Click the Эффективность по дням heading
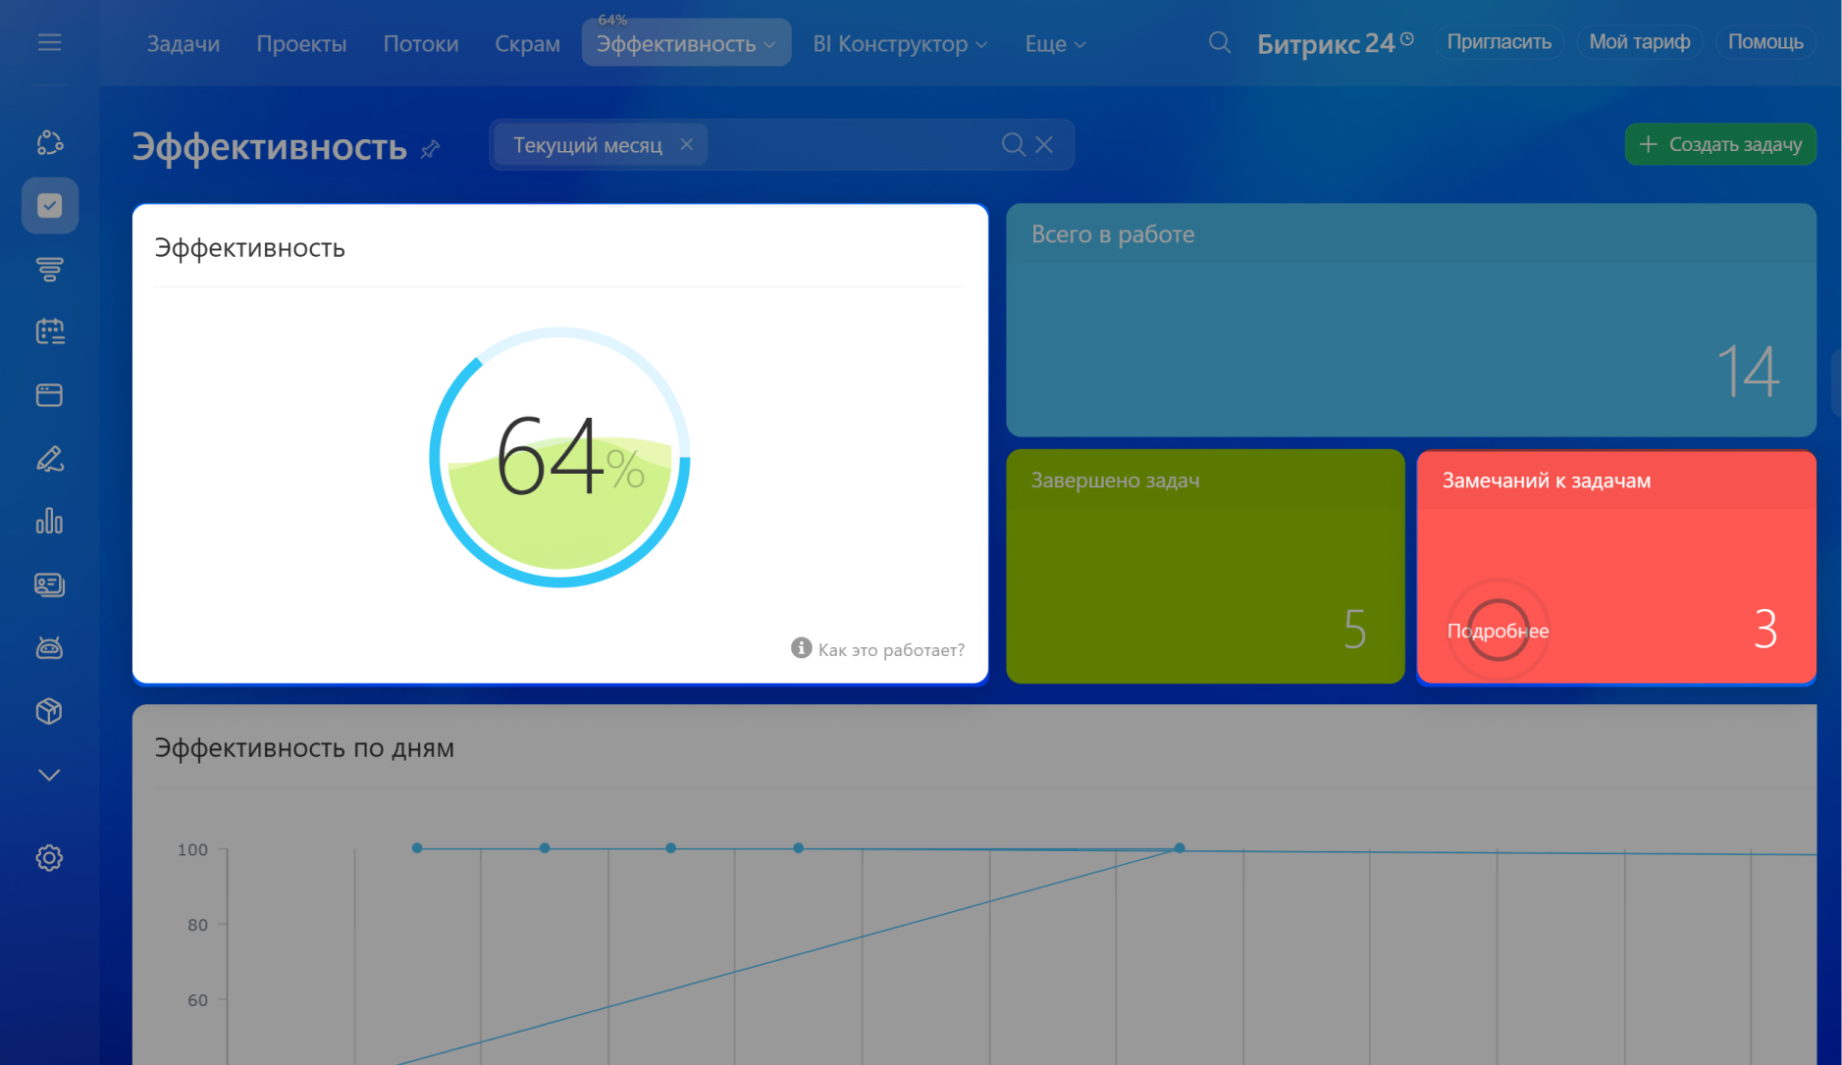Viewport: 1842px width, 1065px height. coord(304,747)
